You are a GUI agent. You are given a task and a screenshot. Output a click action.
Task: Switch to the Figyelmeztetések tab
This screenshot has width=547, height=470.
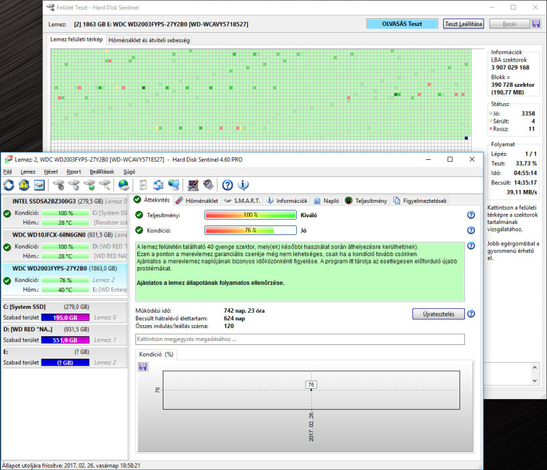point(420,201)
